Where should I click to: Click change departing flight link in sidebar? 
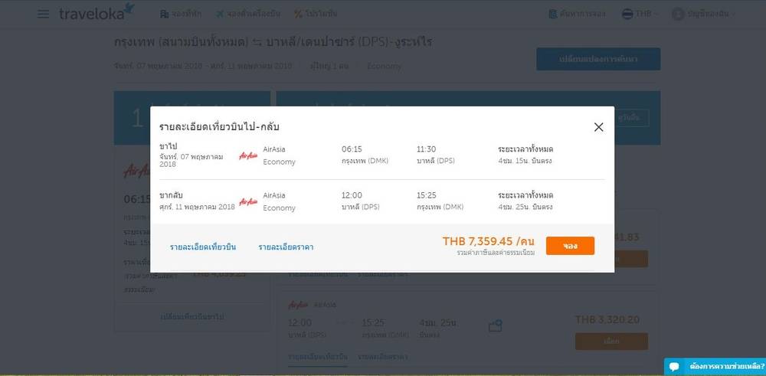click(x=192, y=317)
